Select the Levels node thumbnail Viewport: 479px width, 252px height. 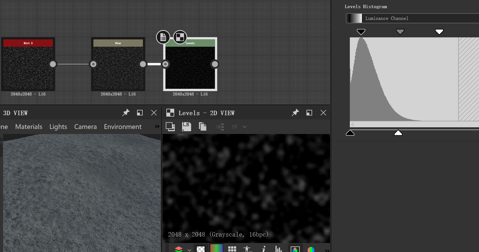point(190,68)
